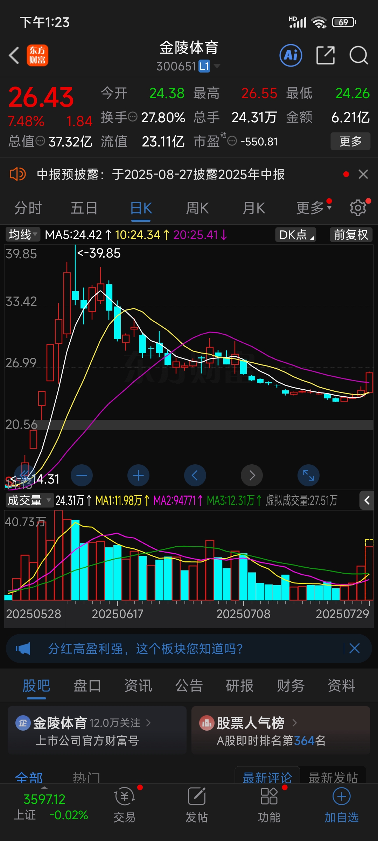Tap the 20250708 date marker on chart

[243, 614]
